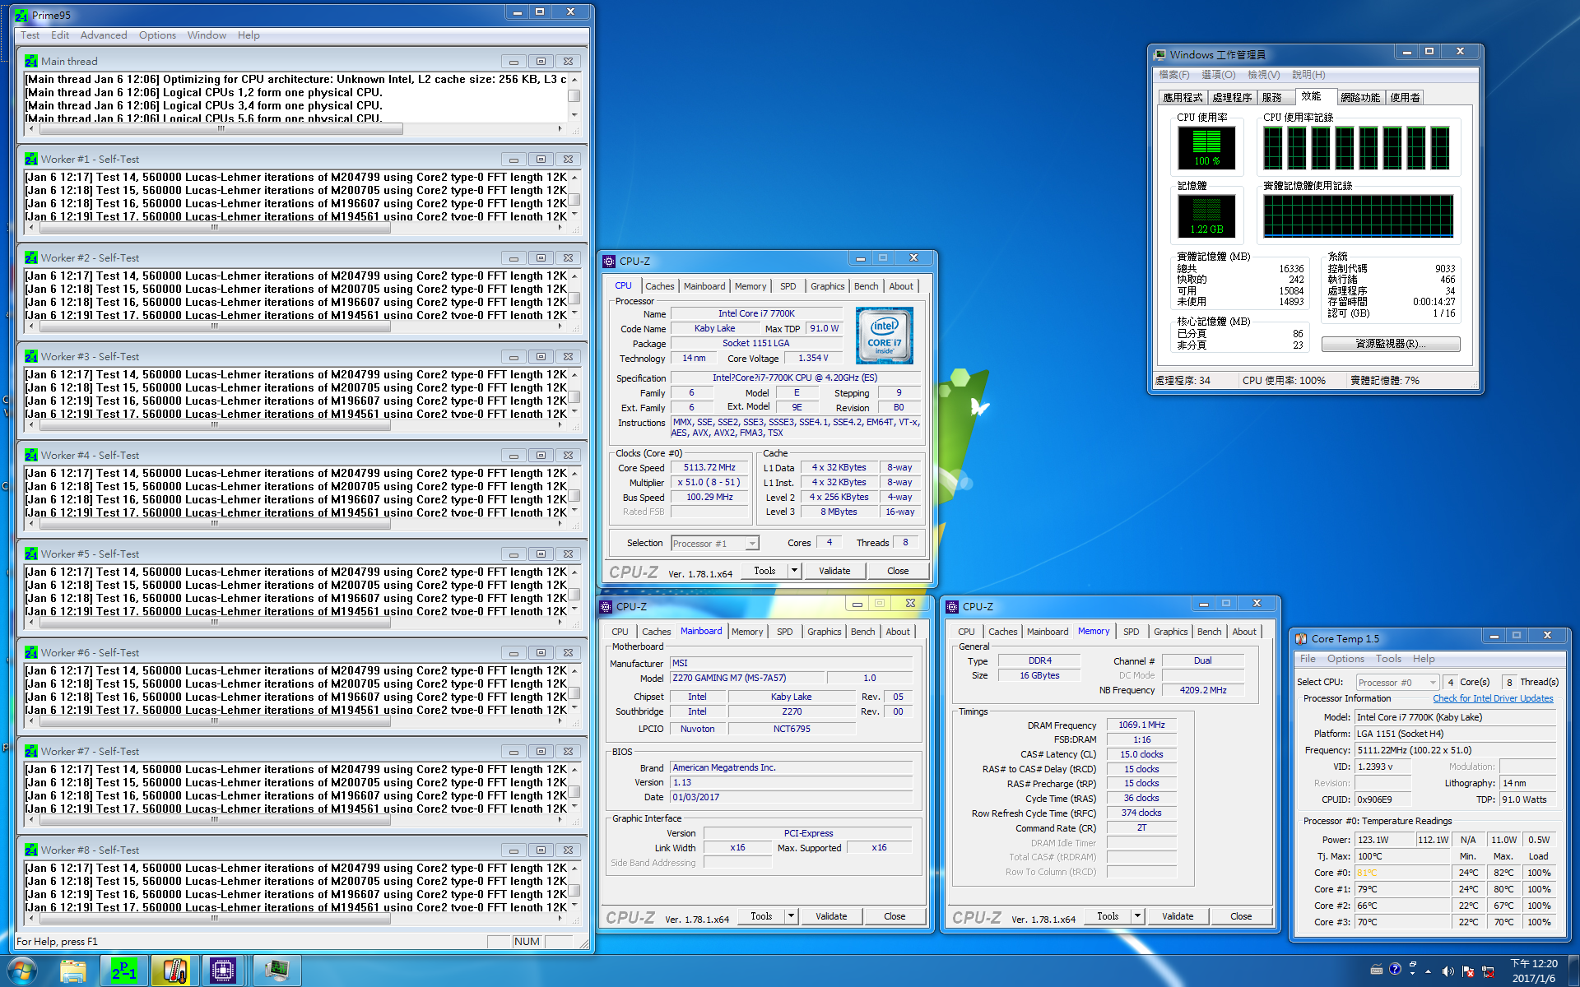Click the DRAM Frequency value 1069.1 MHz
The height and width of the screenshot is (987, 1580).
tap(1141, 725)
